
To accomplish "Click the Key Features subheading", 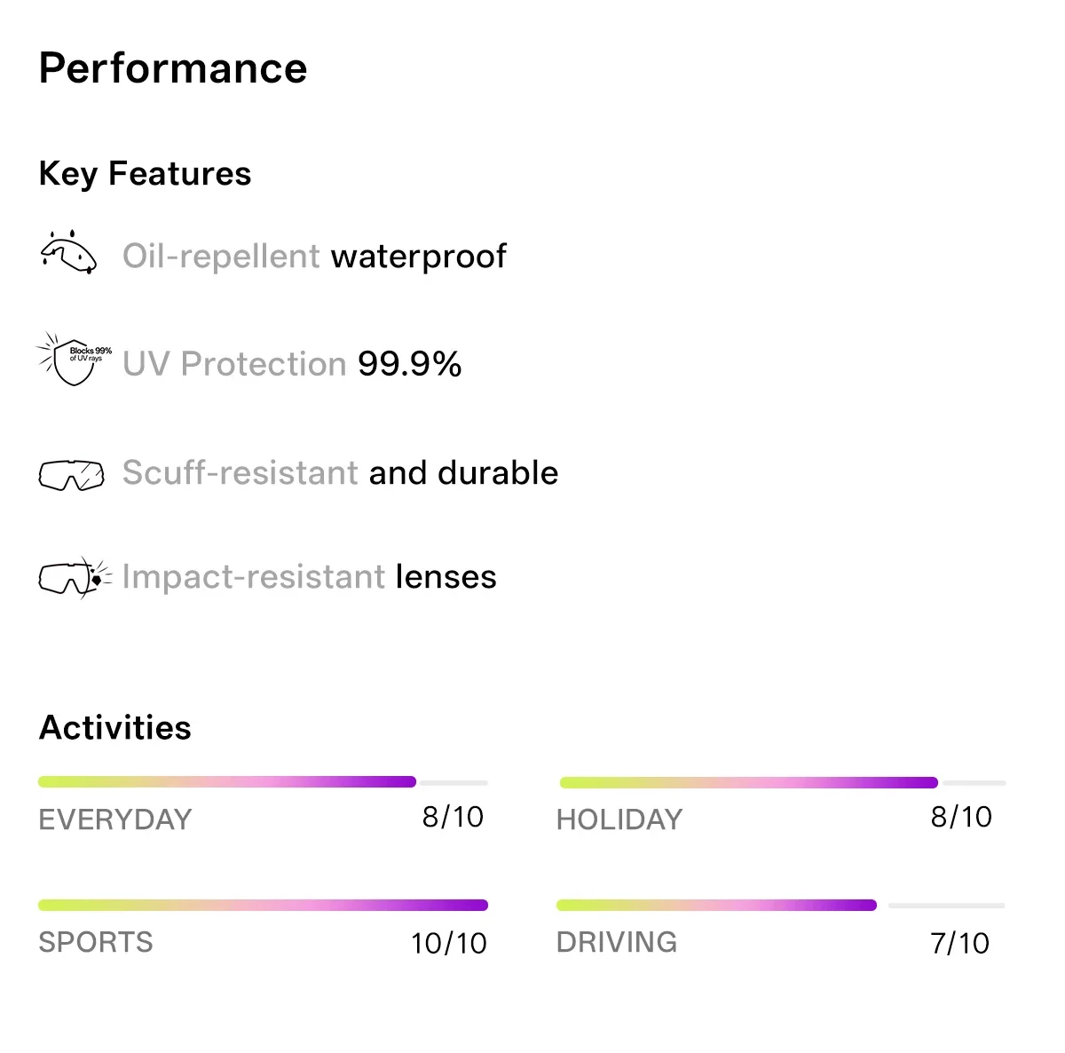I will [145, 174].
